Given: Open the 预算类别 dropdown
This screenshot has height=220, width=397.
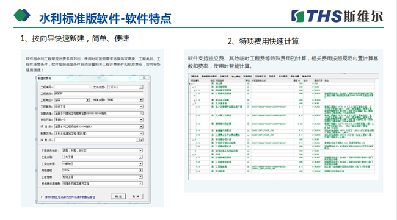Looking at the screenshot, I should pyautogui.click(x=140, y=100).
